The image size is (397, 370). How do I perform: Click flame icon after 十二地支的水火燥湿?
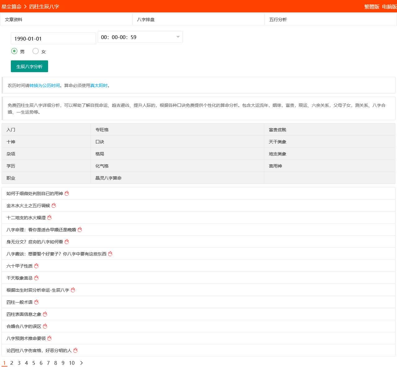tap(49, 218)
